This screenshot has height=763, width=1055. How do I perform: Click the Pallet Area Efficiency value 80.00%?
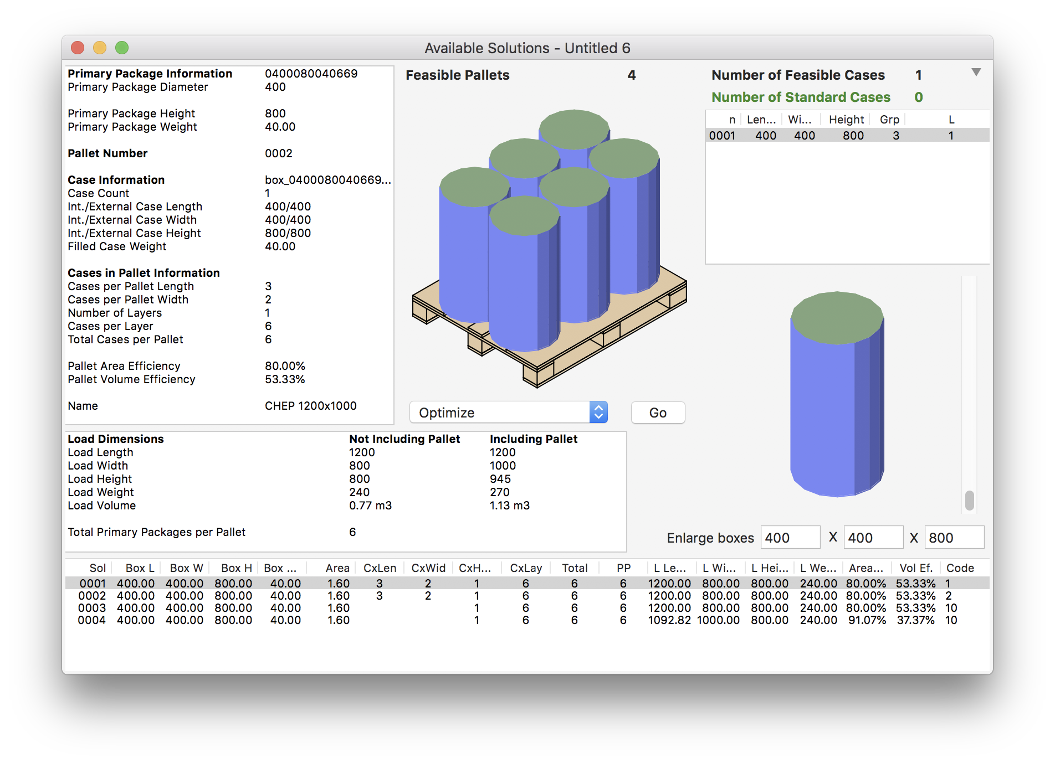(x=285, y=366)
